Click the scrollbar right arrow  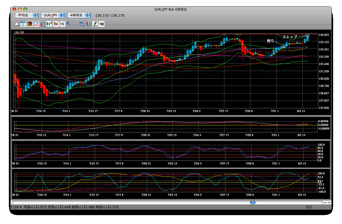pos(329,202)
